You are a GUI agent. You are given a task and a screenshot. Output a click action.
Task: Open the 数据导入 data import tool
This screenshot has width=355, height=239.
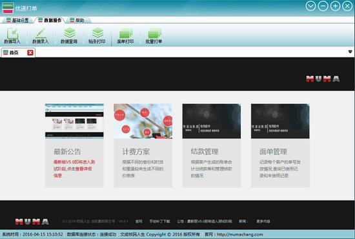point(12,36)
